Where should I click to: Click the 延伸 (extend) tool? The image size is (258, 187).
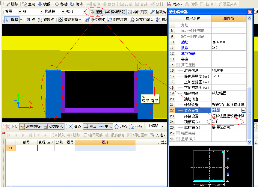[93, 4]
